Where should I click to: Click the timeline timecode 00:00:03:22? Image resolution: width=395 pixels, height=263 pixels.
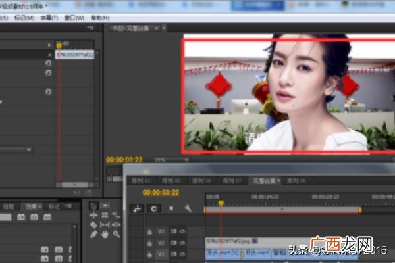coord(161,193)
